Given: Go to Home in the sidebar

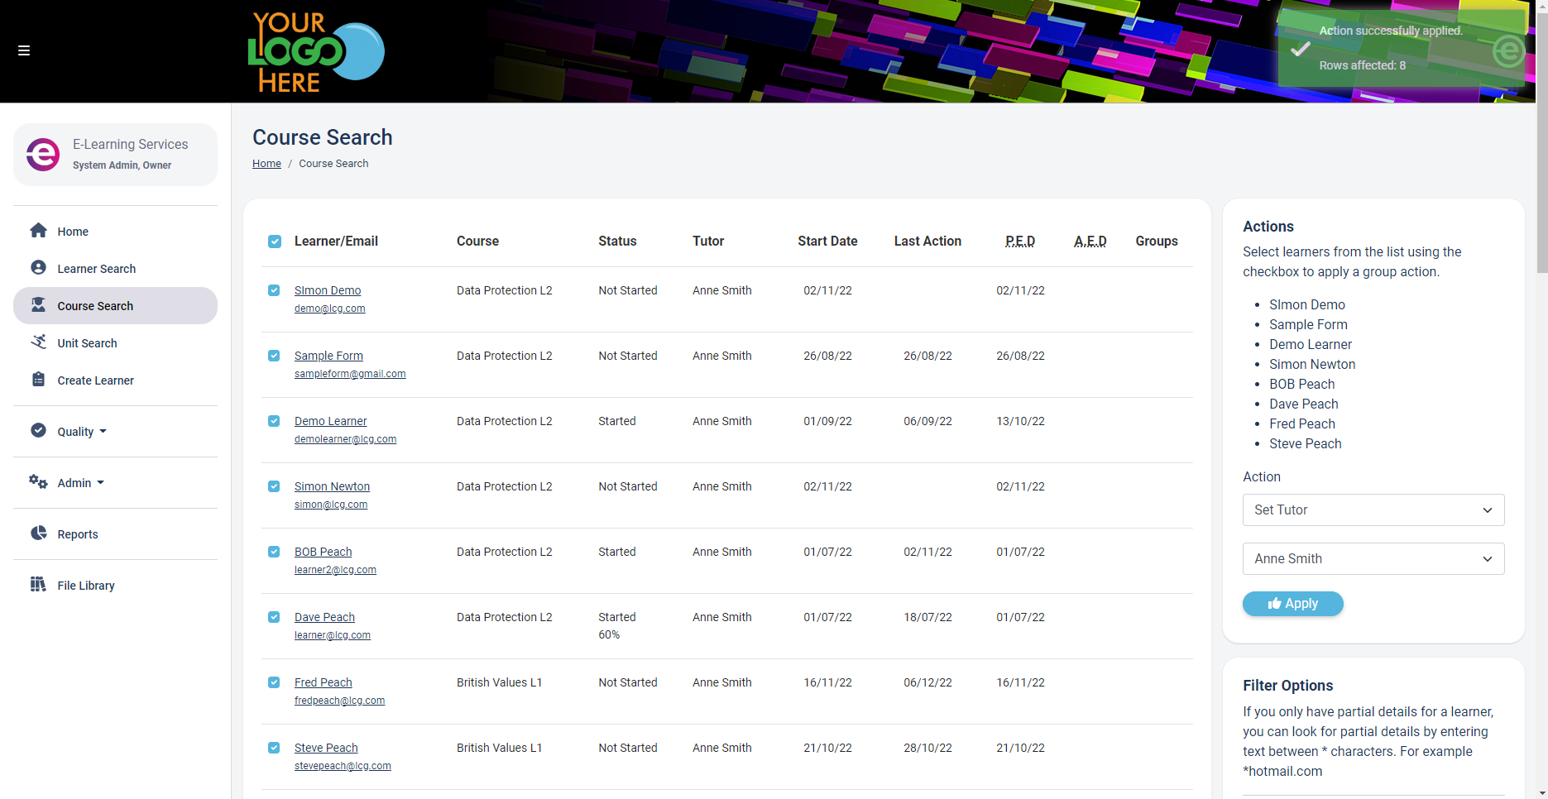Looking at the screenshot, I should pos(115,232).
